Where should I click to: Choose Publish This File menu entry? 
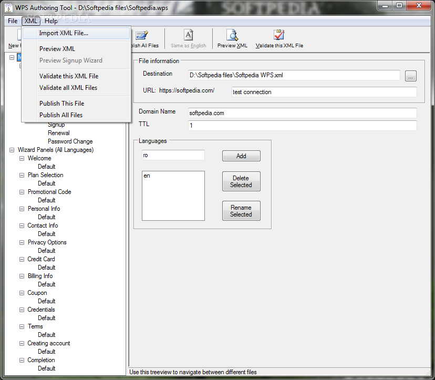coord(76,104)
